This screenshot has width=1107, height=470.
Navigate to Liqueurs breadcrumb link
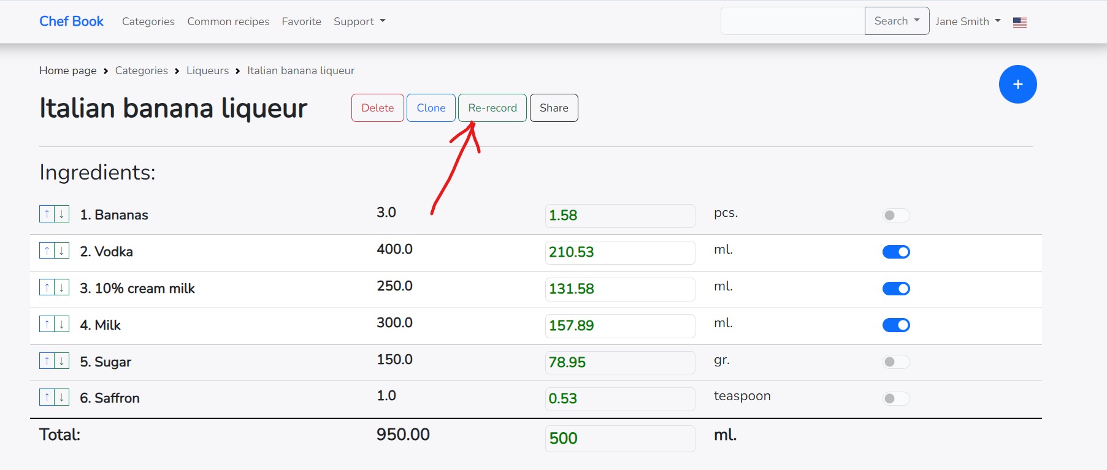click(x=207, y=70)
